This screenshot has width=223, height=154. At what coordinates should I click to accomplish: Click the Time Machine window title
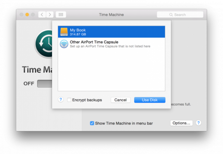(x=111, y=15)
